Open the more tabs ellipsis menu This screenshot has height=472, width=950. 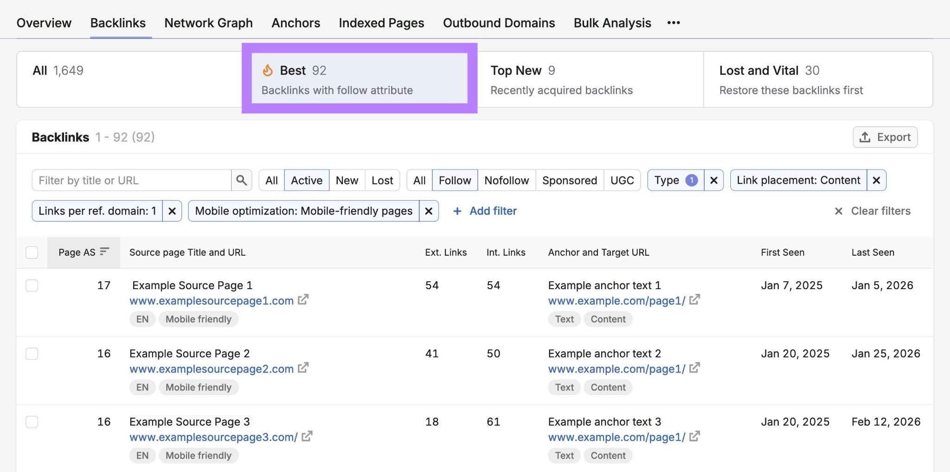pyautogui.click(x=674, y=23)
